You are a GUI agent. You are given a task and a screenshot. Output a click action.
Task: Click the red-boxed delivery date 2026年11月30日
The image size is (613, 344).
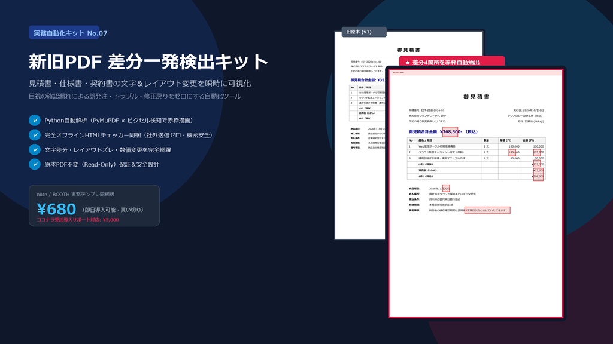tap(445, 188)
